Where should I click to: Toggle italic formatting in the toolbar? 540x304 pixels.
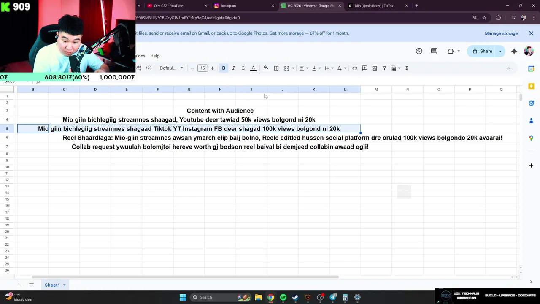pos(233,68)
